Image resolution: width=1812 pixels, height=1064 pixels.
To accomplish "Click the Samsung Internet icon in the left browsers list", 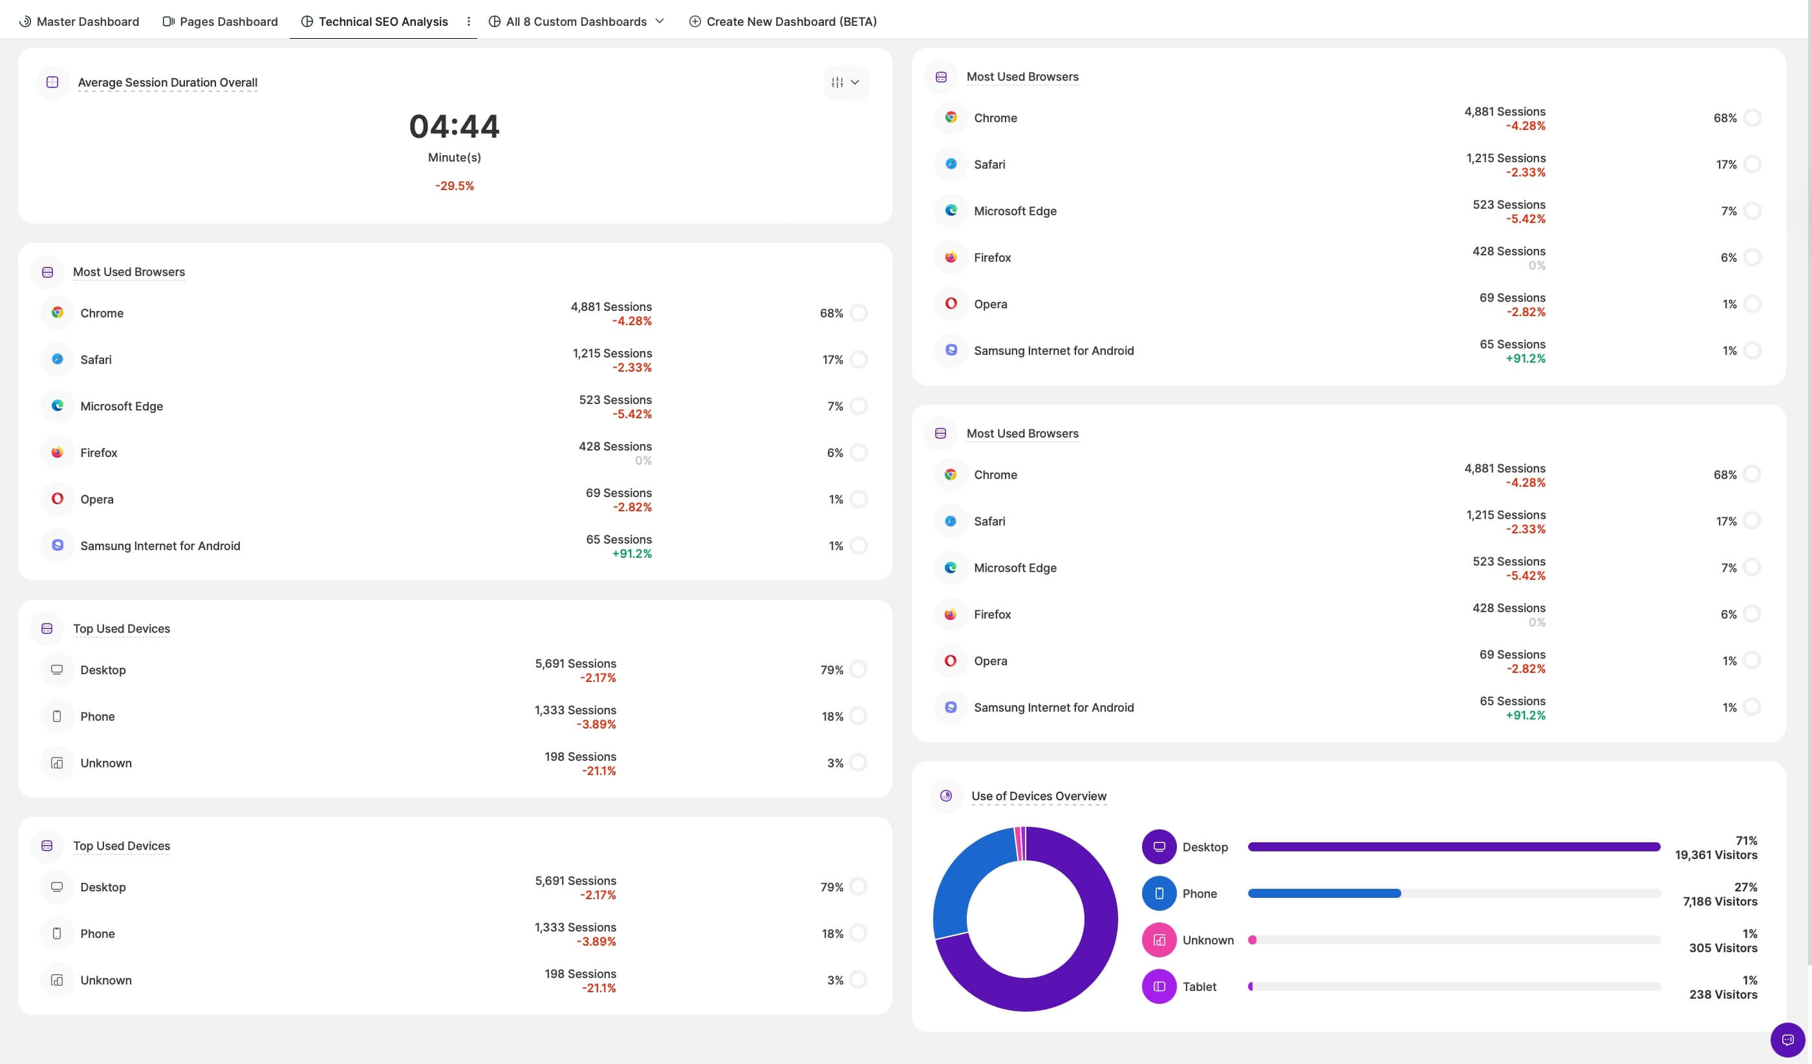I will pyautogui.click(x=58, y=546).
